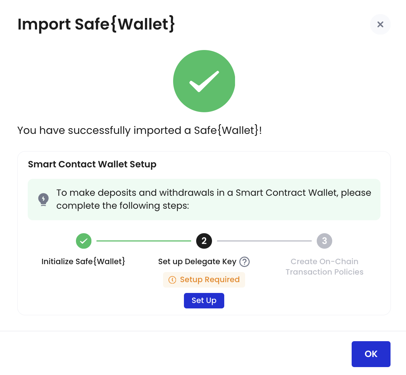The height and width of the screenshot is (375, 406).
Task: Click Create On-Chain Transaction Policies label
Action: point(324,267)
